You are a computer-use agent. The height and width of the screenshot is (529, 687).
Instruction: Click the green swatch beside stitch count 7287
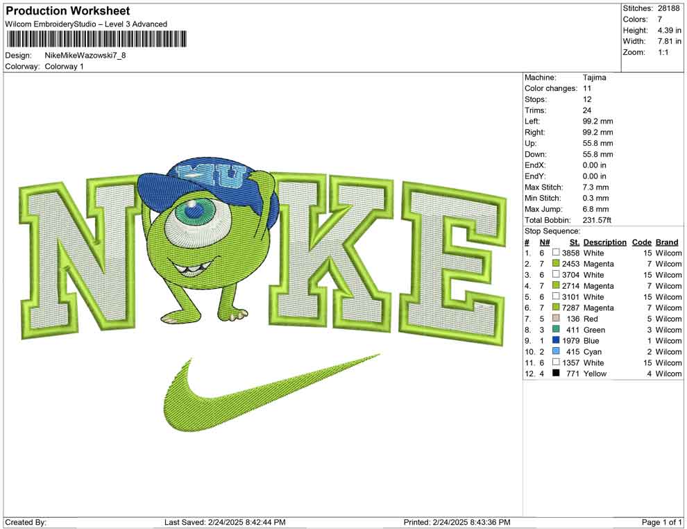coord(556,308)
